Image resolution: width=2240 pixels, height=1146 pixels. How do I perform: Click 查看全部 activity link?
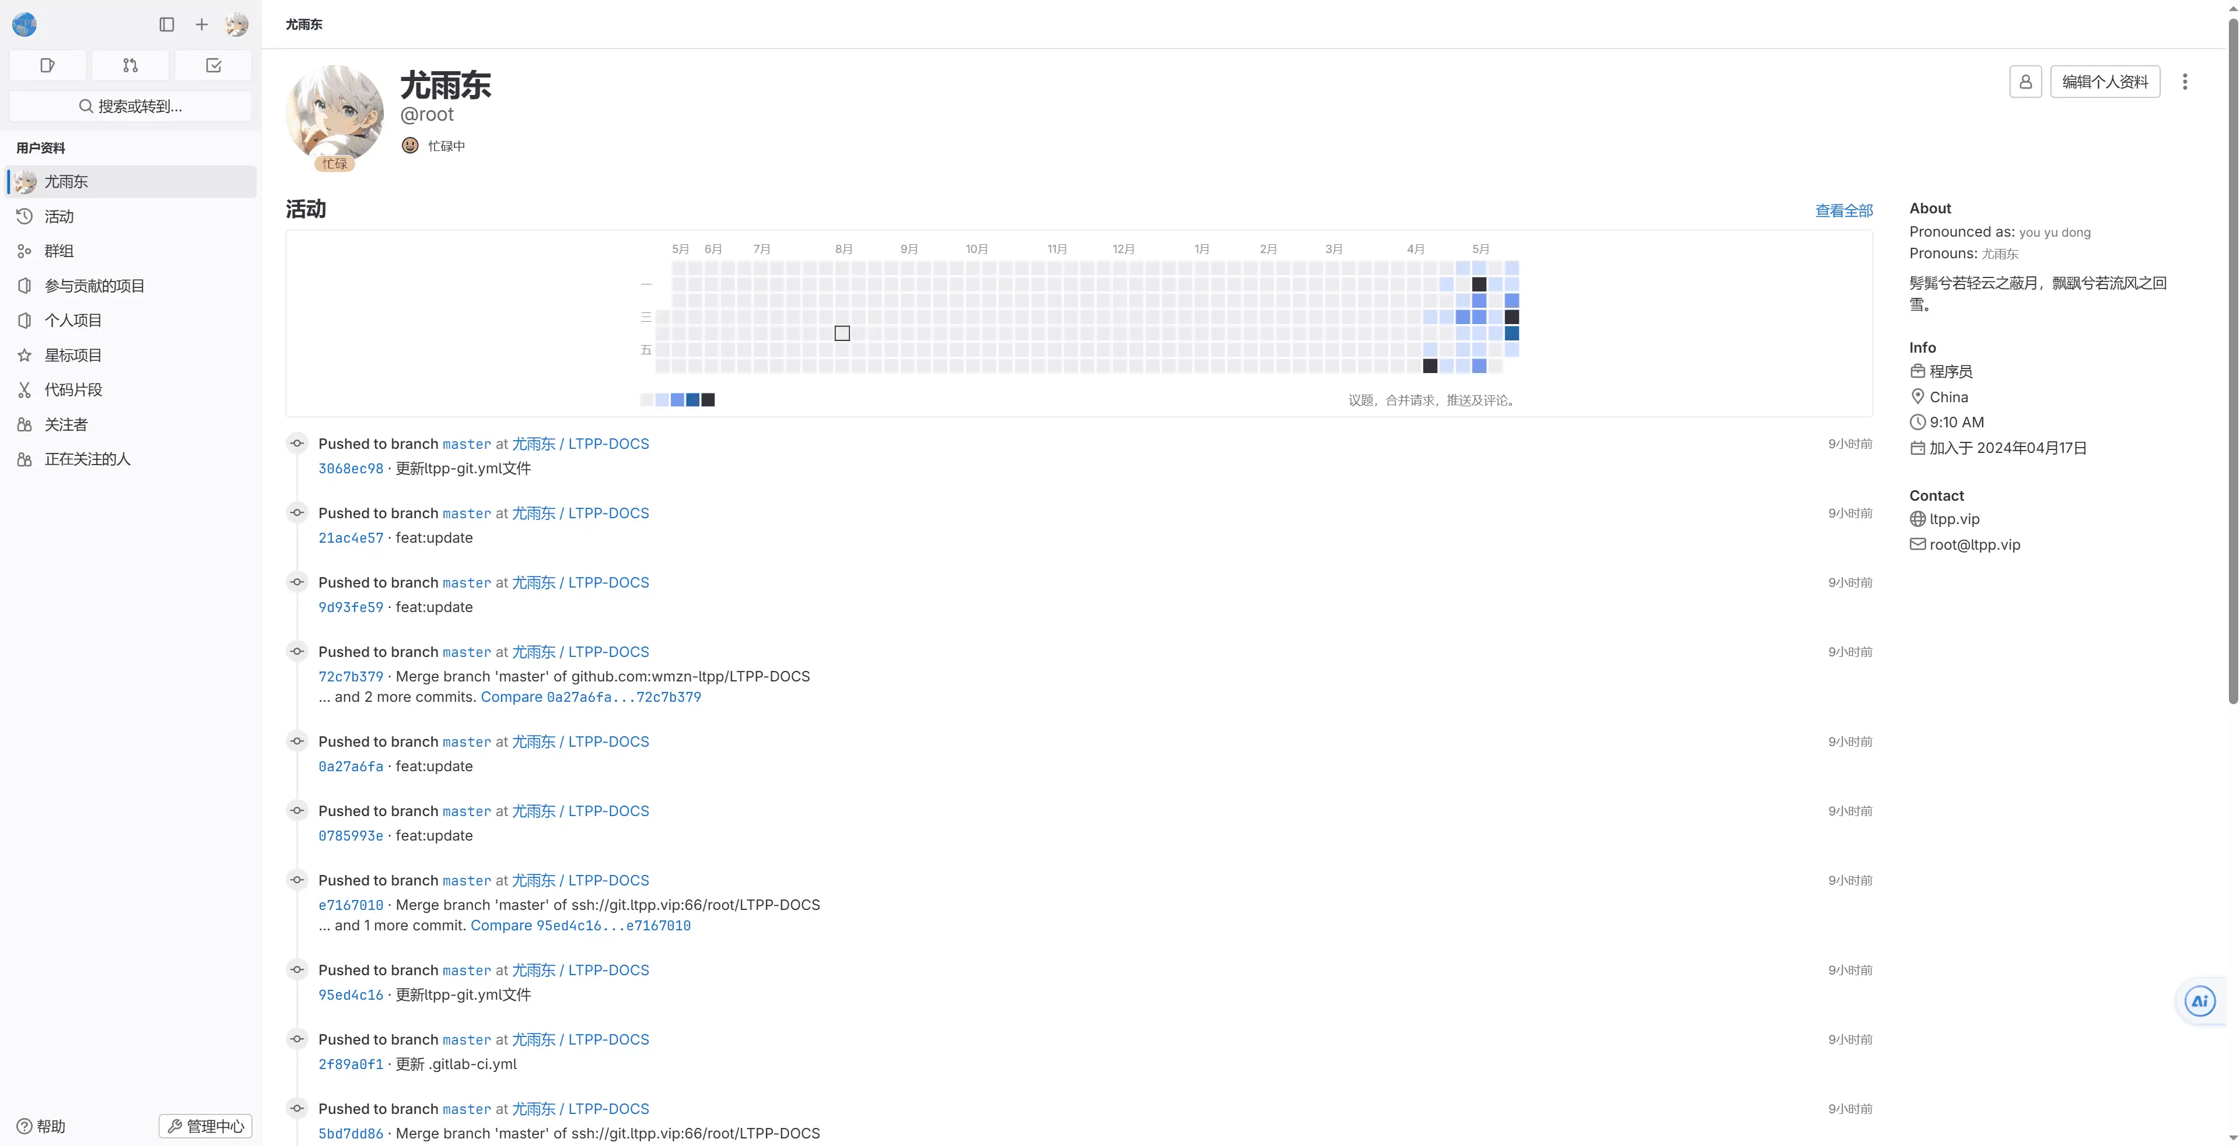[1843, 210]
